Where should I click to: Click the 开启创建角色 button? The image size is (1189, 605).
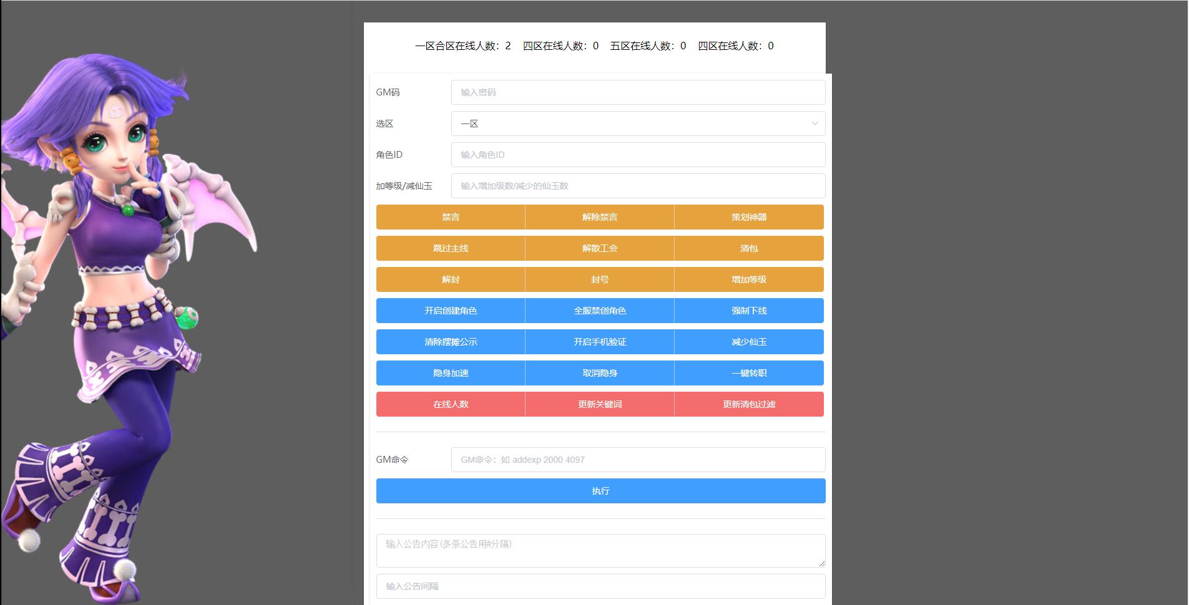(451, 310)
